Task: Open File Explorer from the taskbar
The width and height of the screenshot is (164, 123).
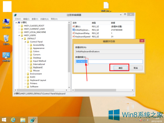Action: [23, 120]
